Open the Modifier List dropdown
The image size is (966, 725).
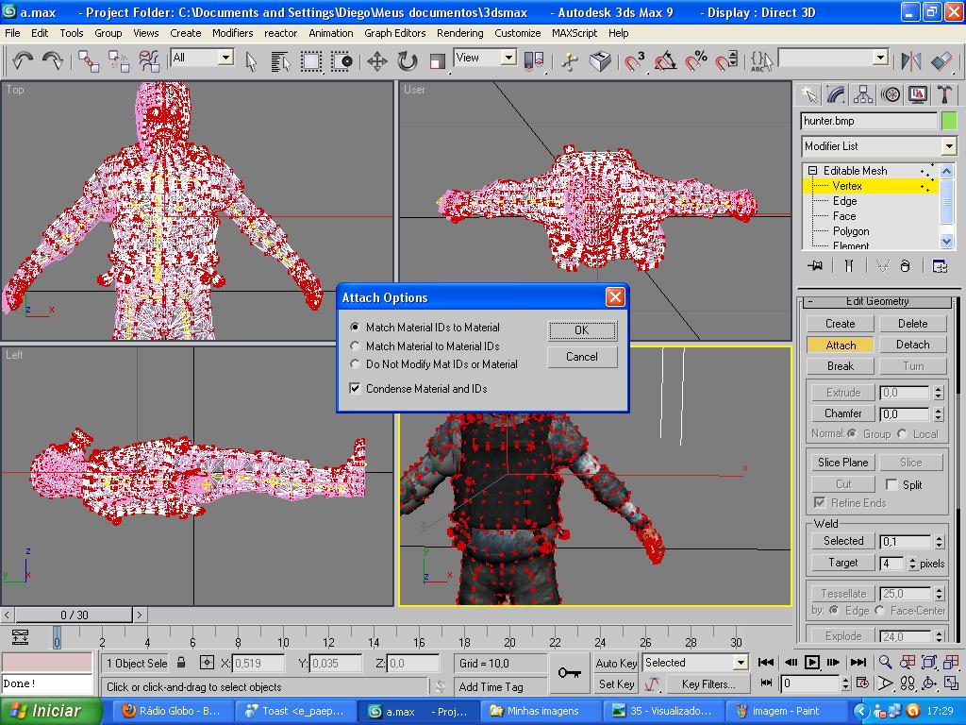click(948, 146)
